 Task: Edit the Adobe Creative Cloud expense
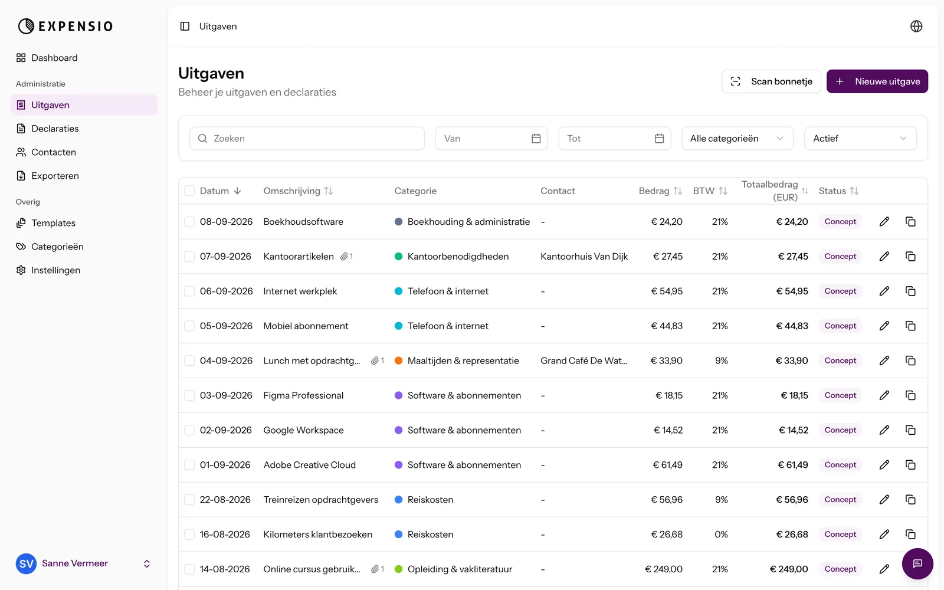point(884,465)
